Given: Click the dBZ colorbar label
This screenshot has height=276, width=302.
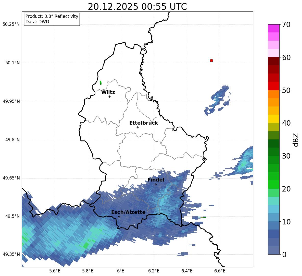Looking at the screenshot, I should (296, 140).
